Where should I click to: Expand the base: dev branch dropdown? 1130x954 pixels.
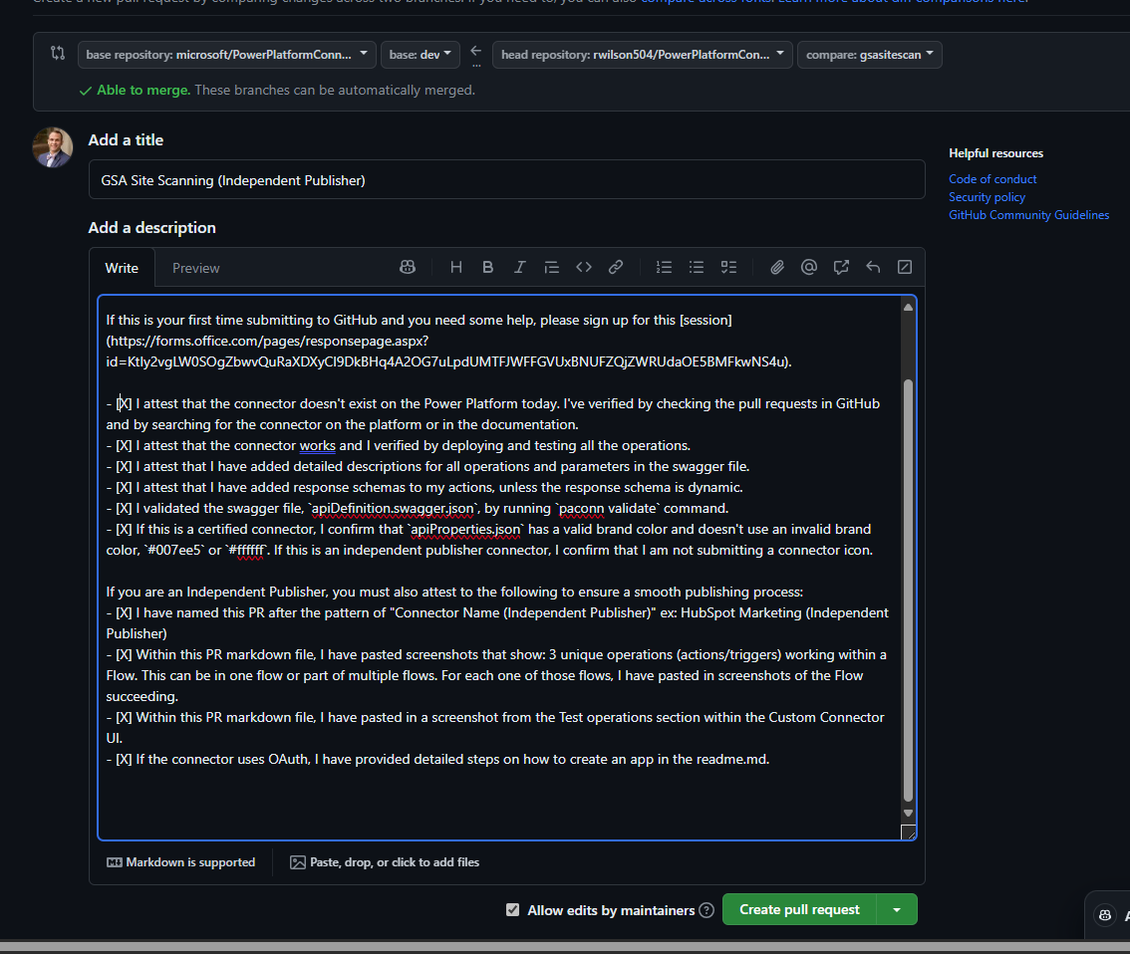point(421,55)
